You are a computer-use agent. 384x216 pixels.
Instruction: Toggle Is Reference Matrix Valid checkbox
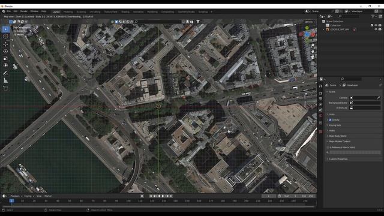(x=328, y=148)
